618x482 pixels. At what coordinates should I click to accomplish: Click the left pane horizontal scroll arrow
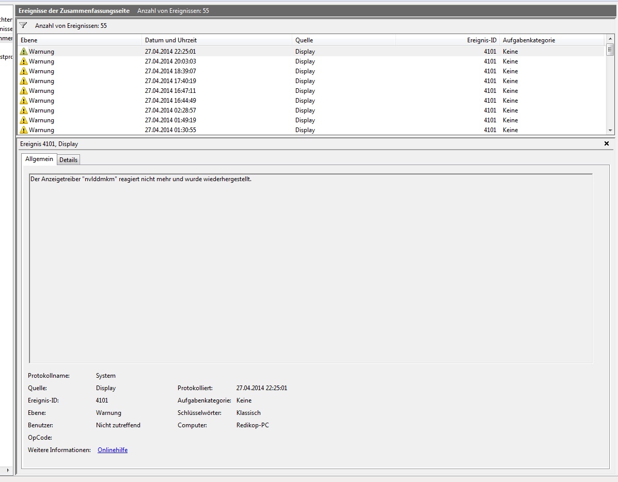[x=8, y=470]
